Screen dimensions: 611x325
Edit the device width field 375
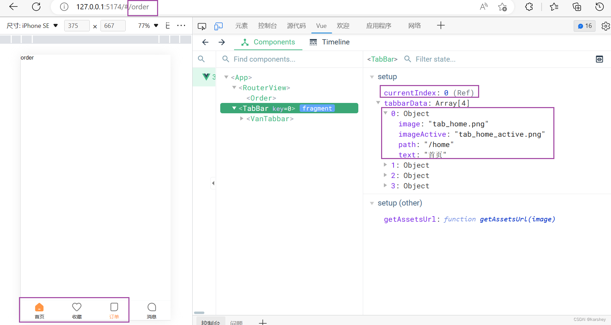[x=77, y=26]
